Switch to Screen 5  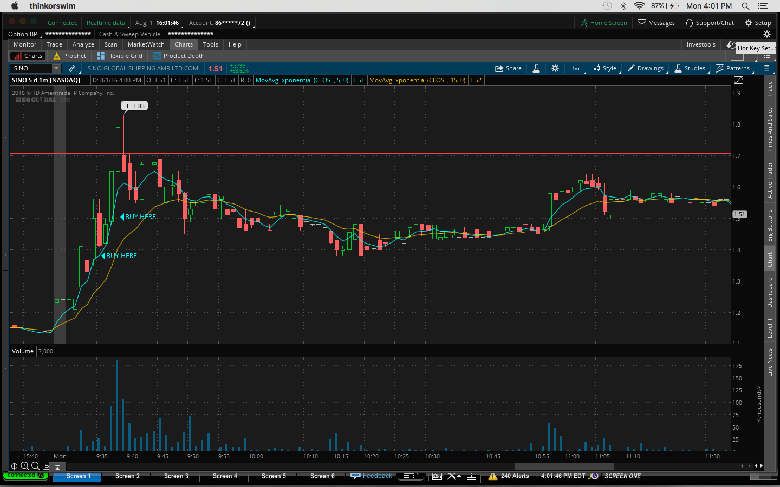click(274, 476)
